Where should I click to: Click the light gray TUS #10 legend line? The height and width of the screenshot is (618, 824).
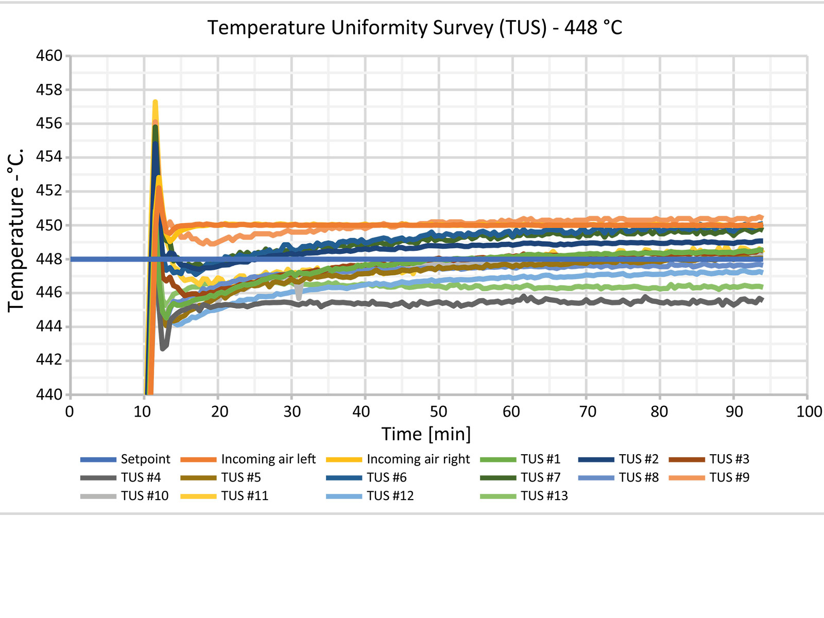[98, 496]
